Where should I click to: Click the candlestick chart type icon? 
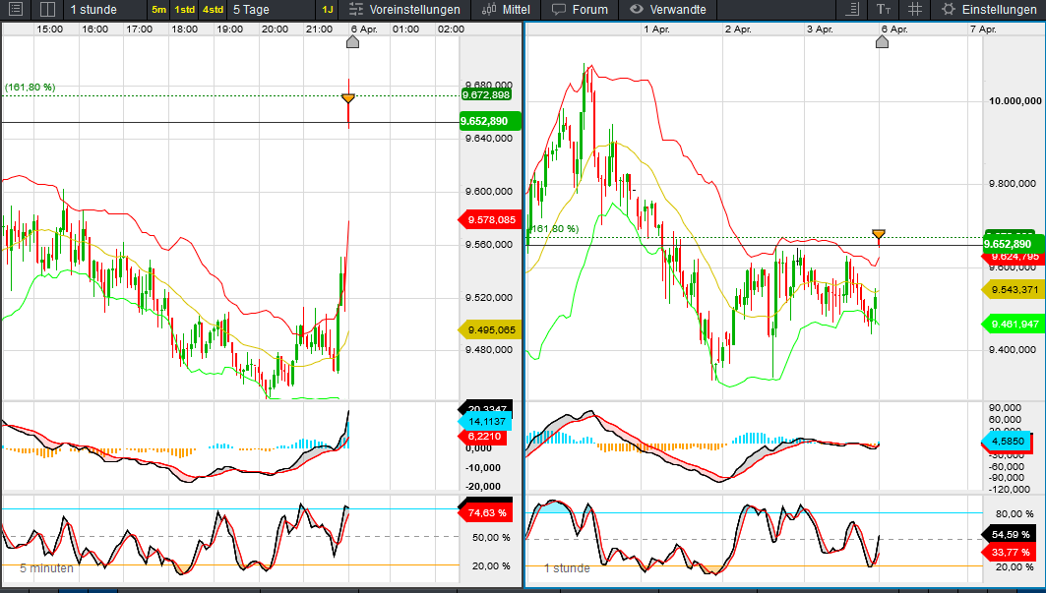tap(489, 9)
